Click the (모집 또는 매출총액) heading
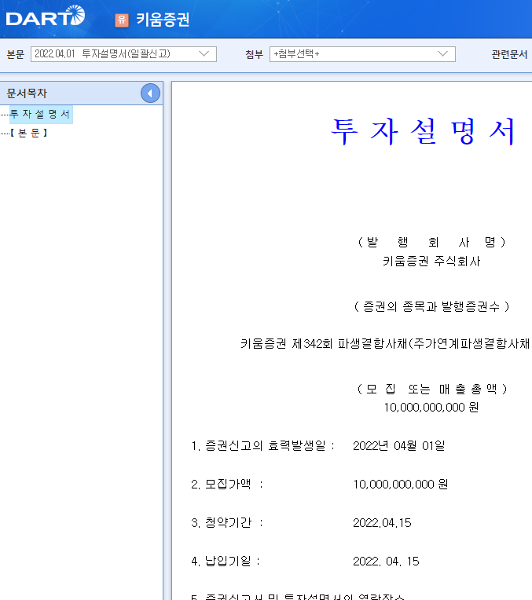Viewport: 532px width, 600px height. click(x=431, y=389)
